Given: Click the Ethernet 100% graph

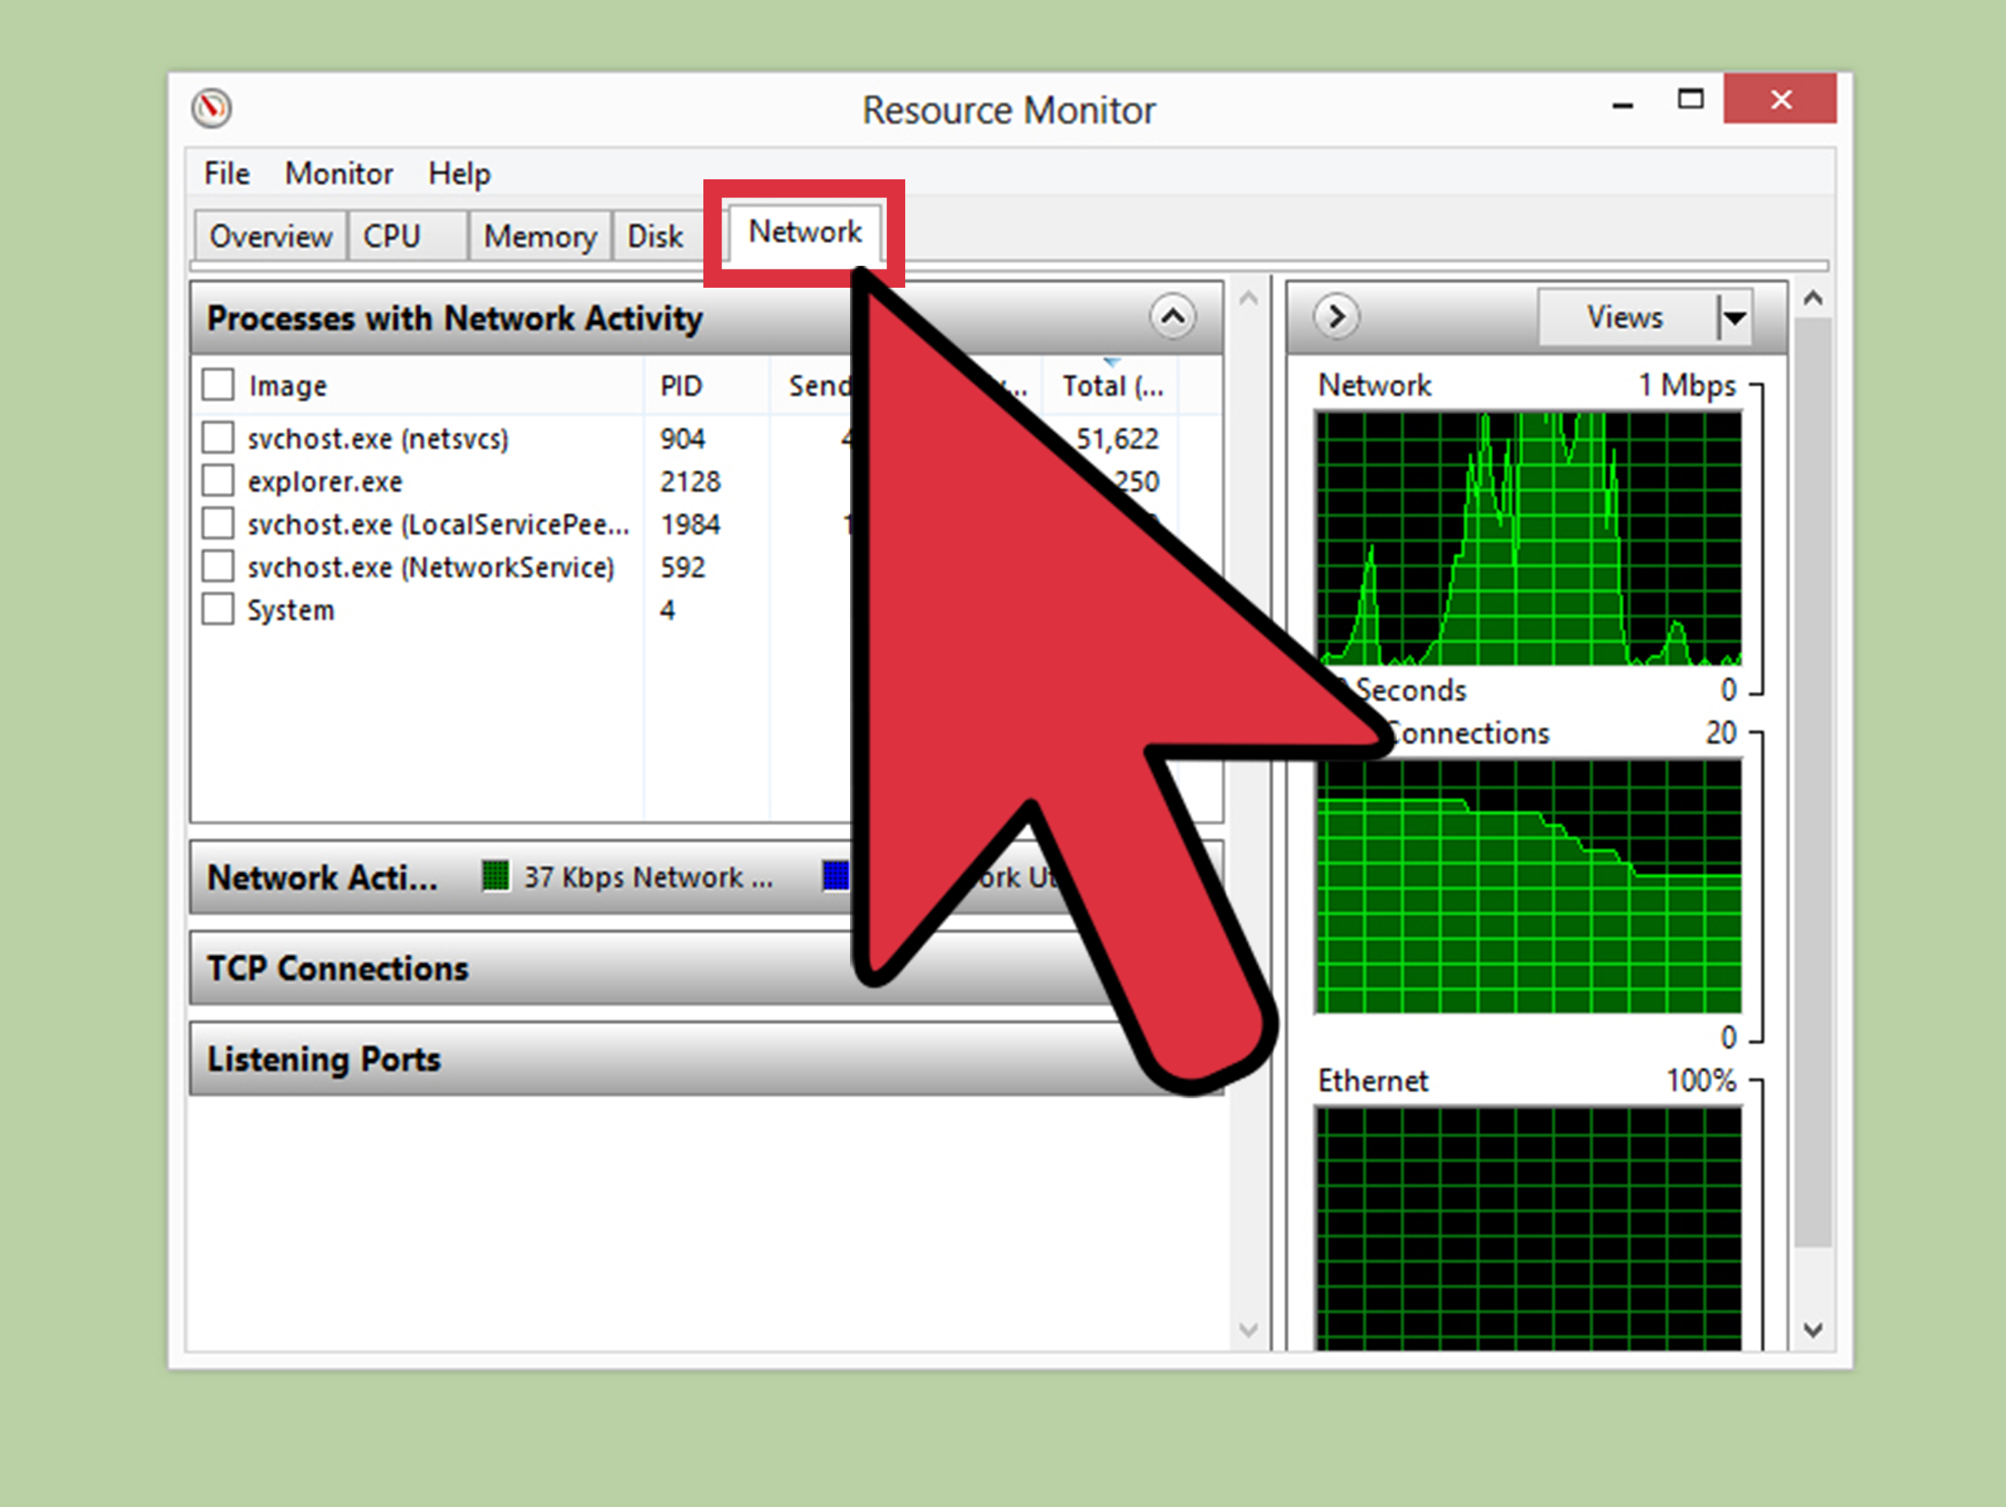Looking at the screenshot, I should pos(1528,1229).
